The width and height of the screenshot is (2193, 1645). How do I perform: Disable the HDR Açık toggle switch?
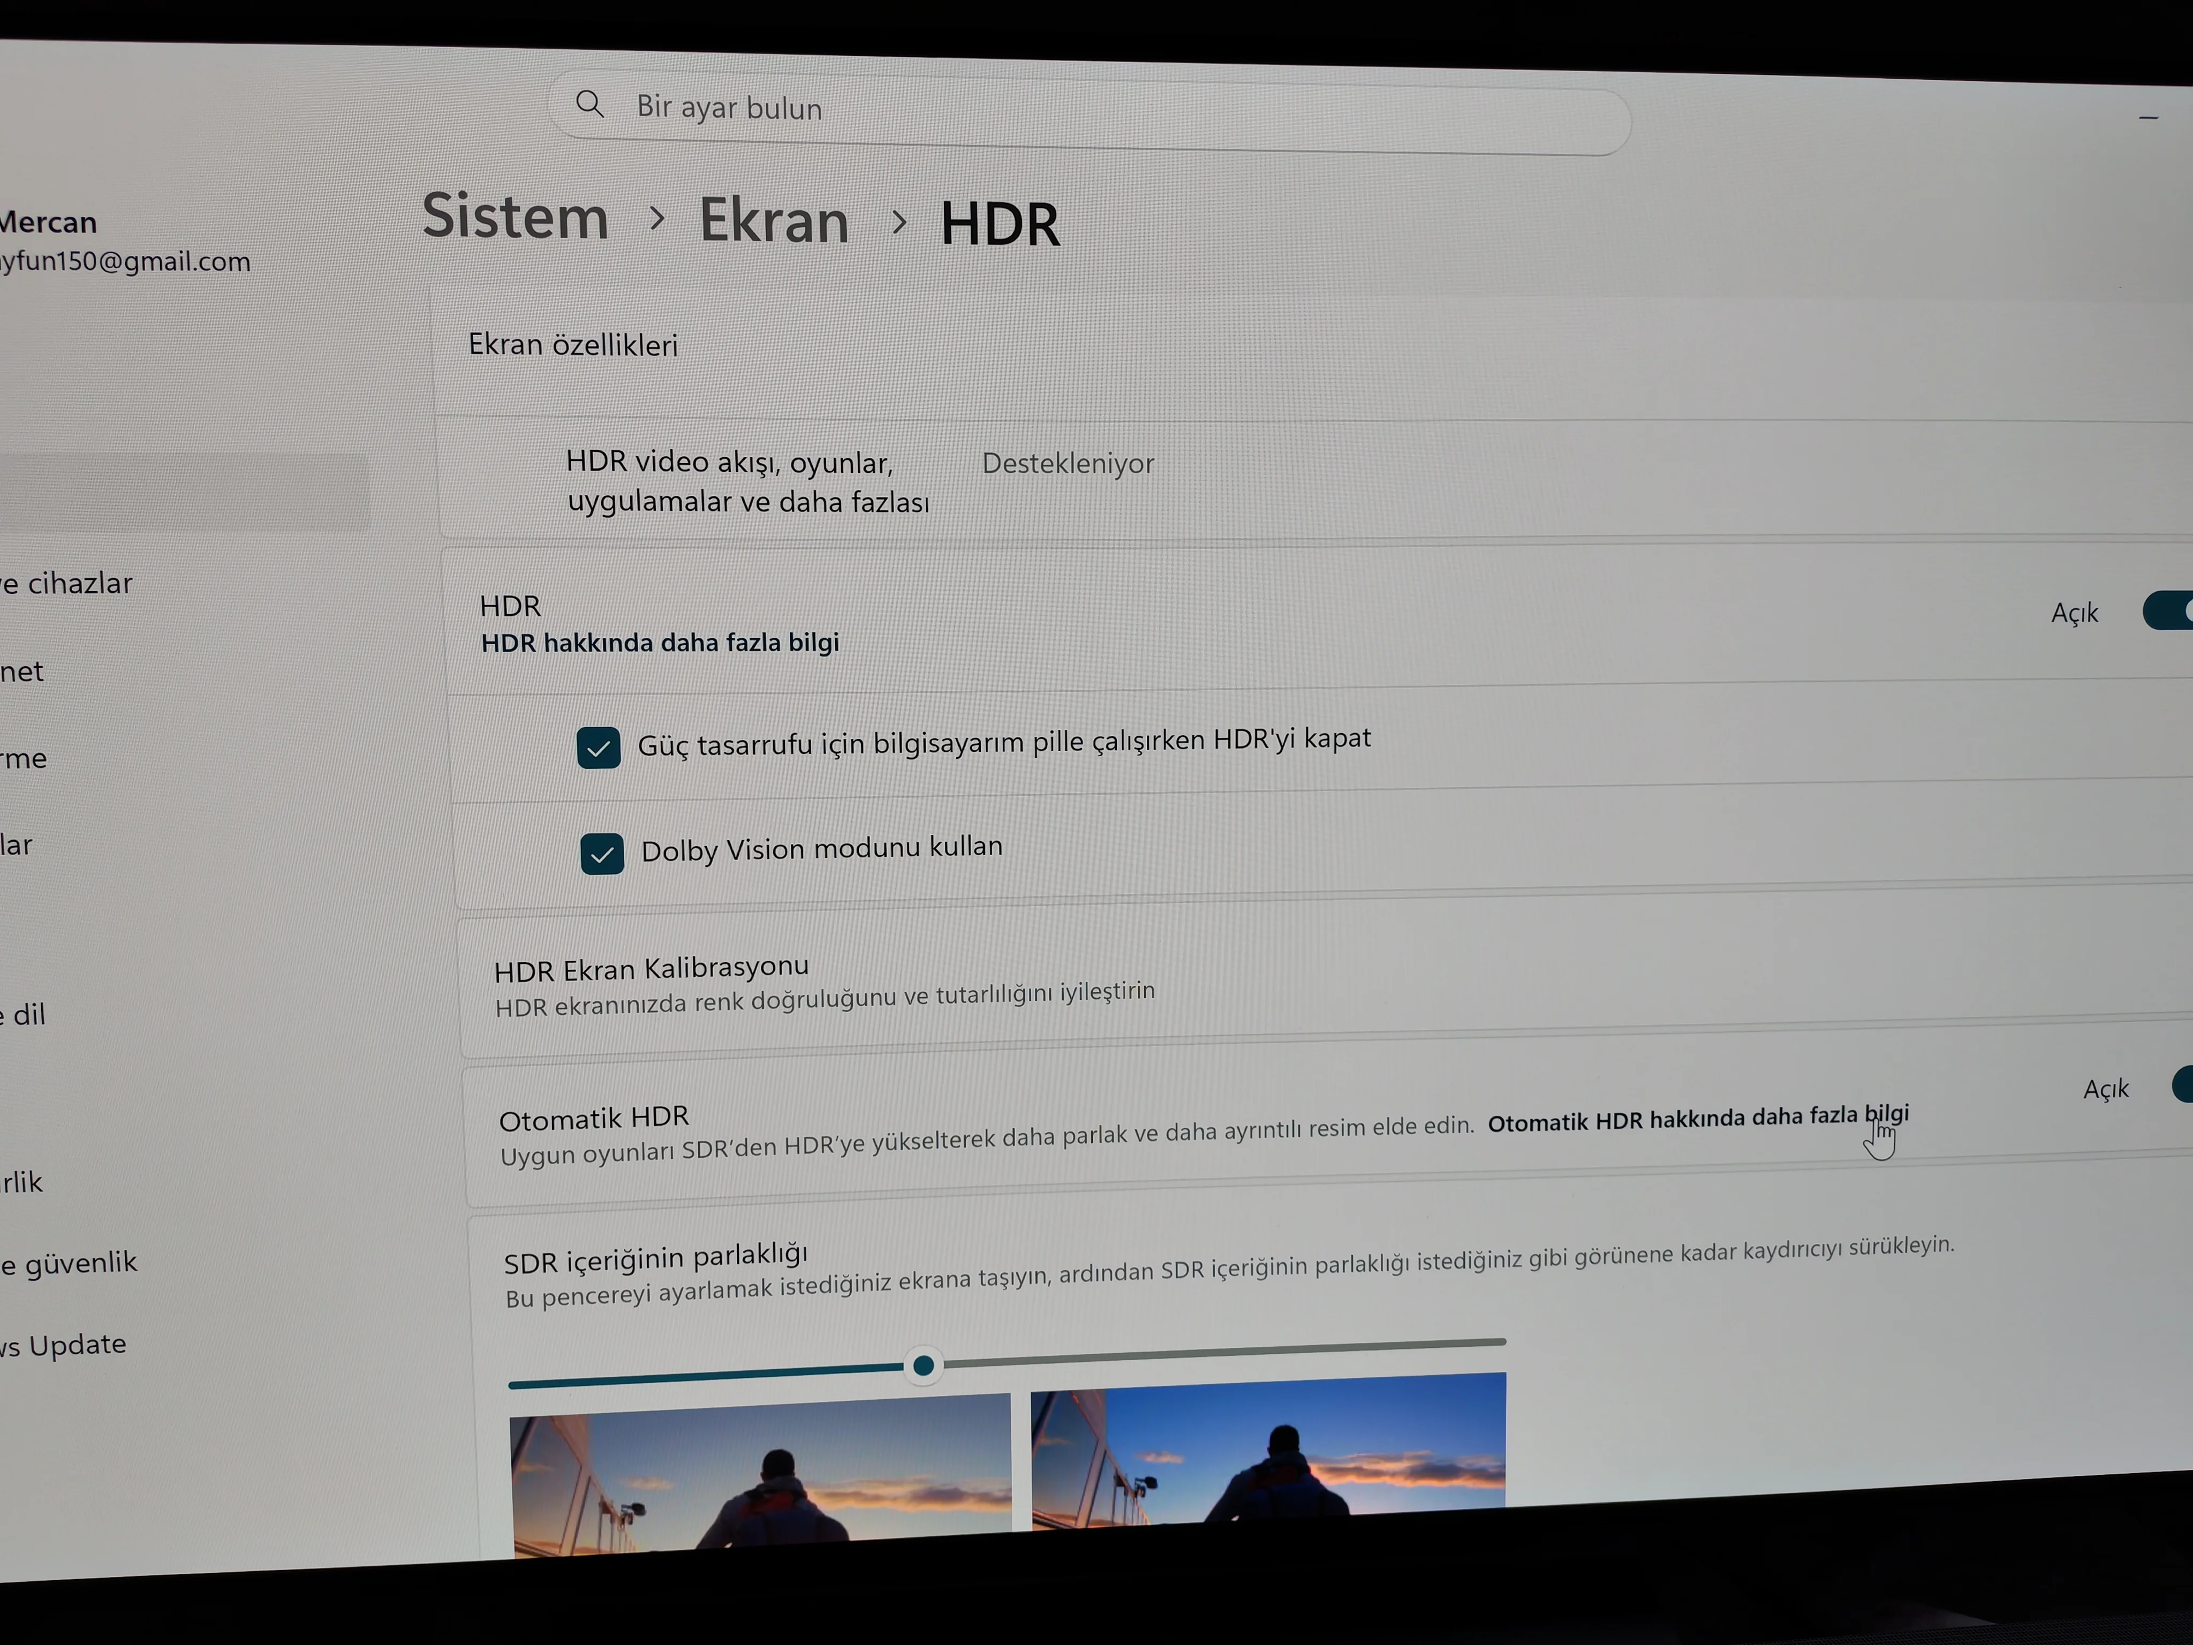(x=2171, y=611)
